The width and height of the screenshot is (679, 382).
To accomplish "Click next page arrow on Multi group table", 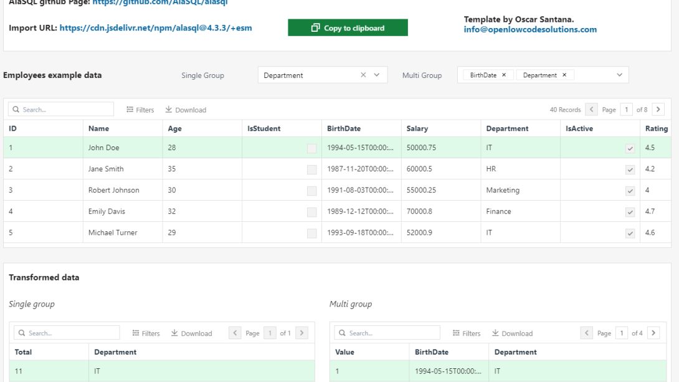I will [x=653, y=333].
